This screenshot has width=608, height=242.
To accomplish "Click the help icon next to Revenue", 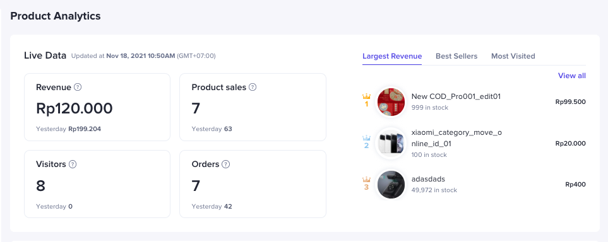I will point(78,87).
